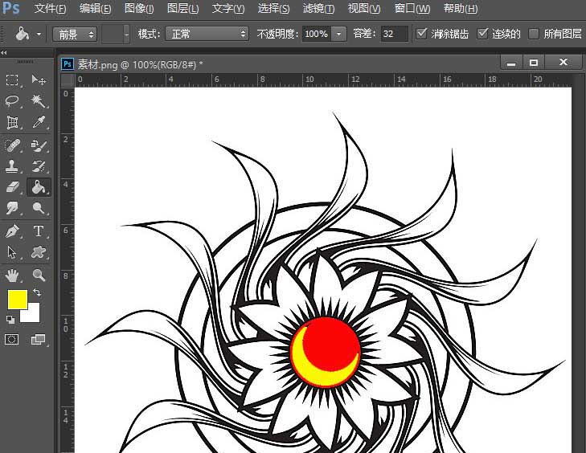Expand the 不透明度 opacity slider arrow
Screen dimensions: 586x453
tap(338, 34)
